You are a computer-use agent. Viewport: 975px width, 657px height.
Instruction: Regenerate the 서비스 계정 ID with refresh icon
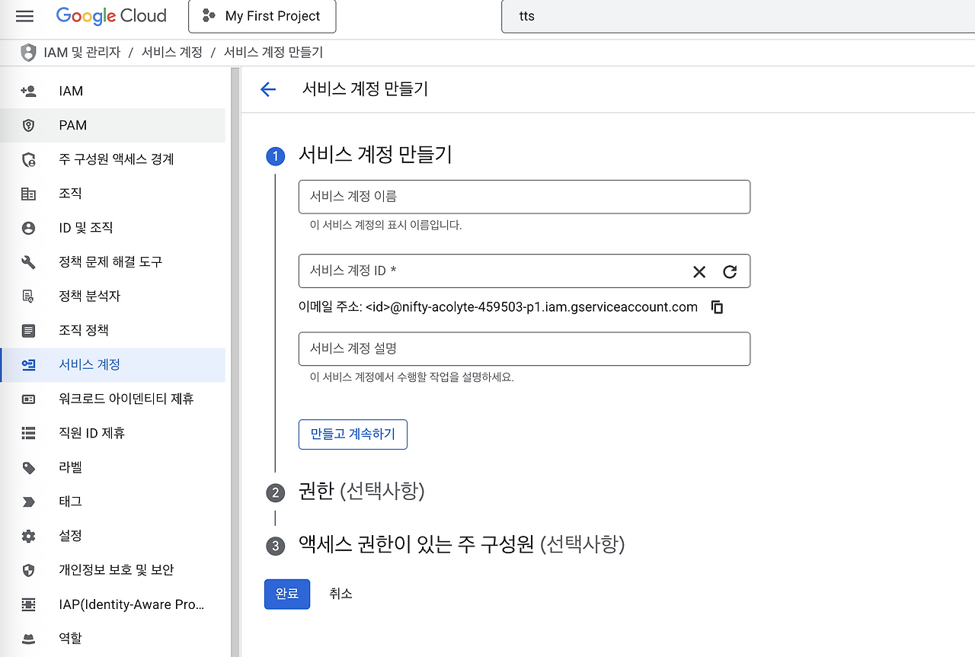730,272
